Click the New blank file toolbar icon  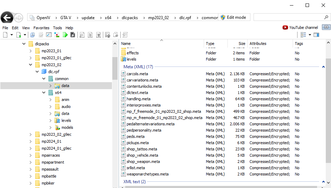coord(5,35)
